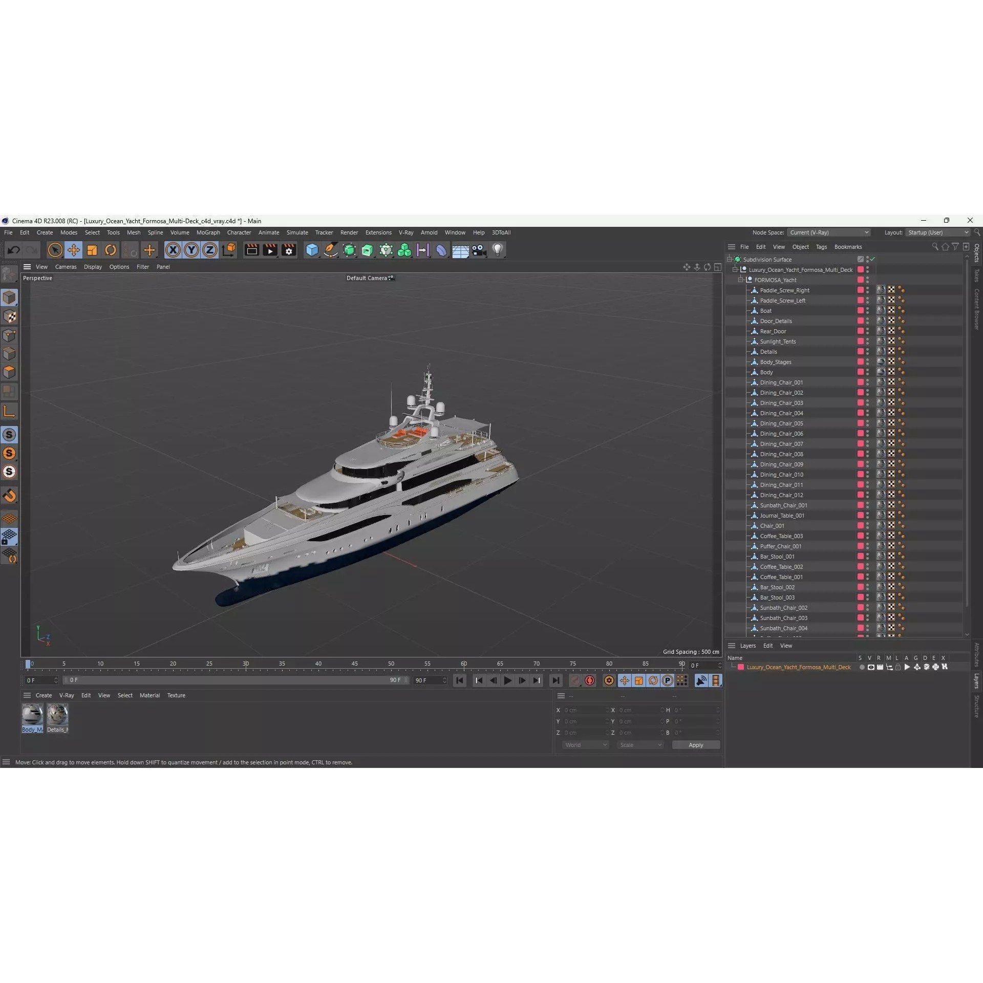Click the Render to Picture Viewer icon

tap(270, 250)
